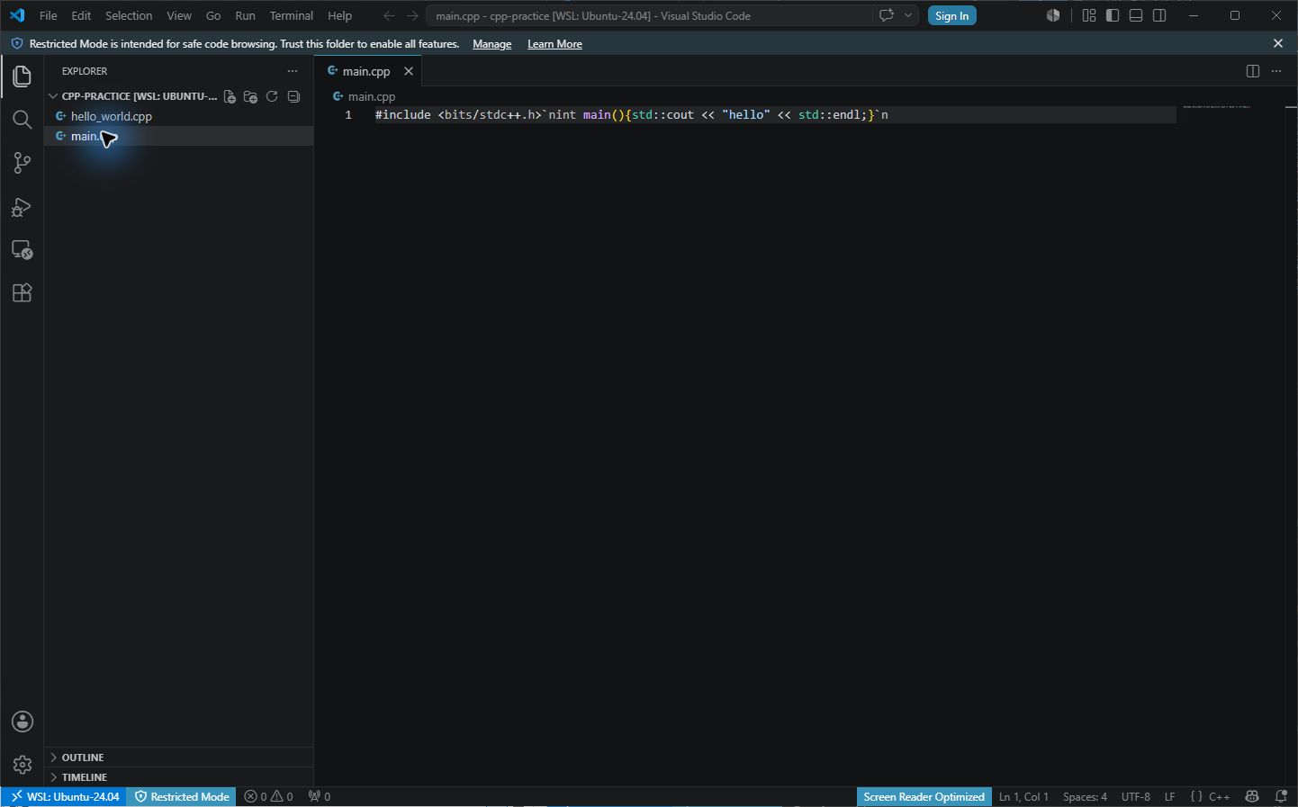Split the editor to the right
Screen dimensions: 1298x807
(1252, 71)
